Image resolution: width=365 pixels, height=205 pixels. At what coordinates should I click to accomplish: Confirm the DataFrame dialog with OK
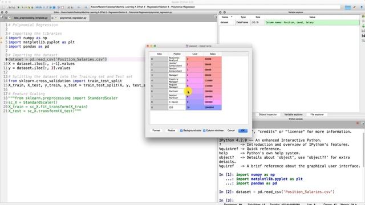coord(243,130)
